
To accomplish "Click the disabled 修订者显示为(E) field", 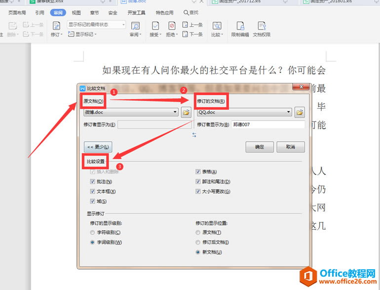I will coord(154,124).
